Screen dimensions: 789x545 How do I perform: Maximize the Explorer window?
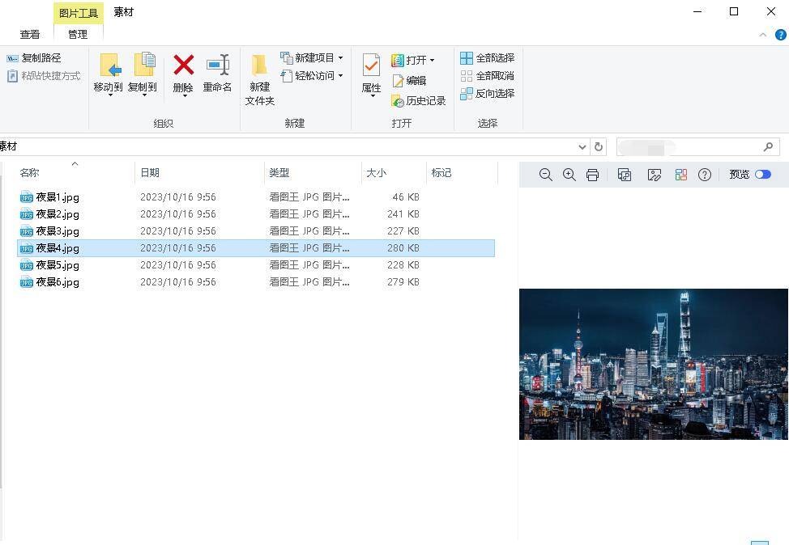(x=734, y=11)
